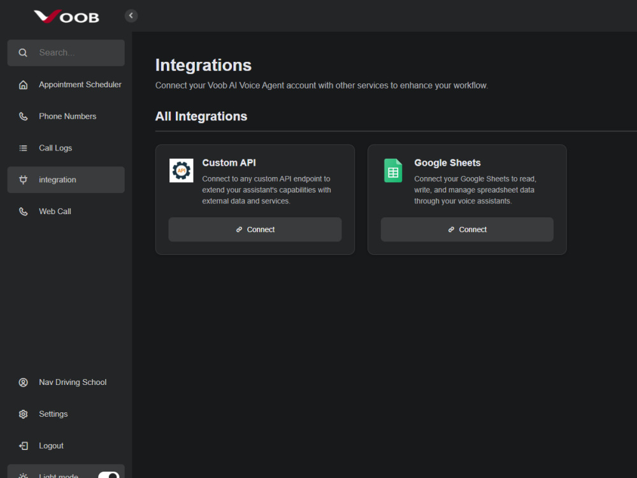The image size is (637, 478).
Task: Click the home icon beside Appointment Scheduler
Action: click(23, 85)
